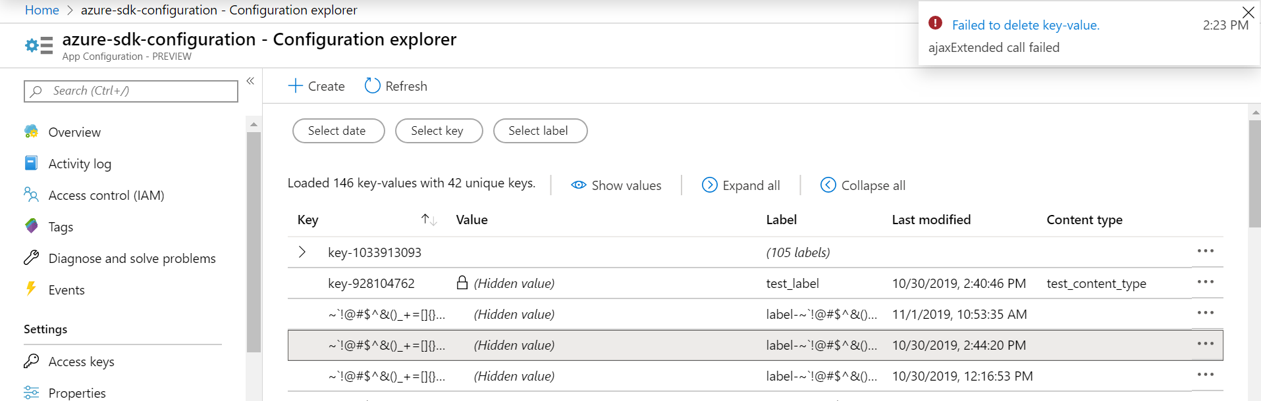The width and height of the screenshot is (1261, 401).
Task: Click the Failed to delete key-value link
Action: point(1025,25)
